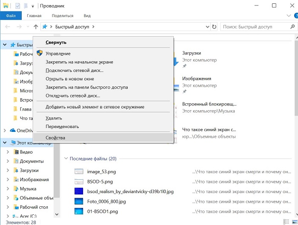Select Закрепить на панели быстрого доступа
Image resolution: width=298 pixels, height=225 pixels.
pos(103,87)
